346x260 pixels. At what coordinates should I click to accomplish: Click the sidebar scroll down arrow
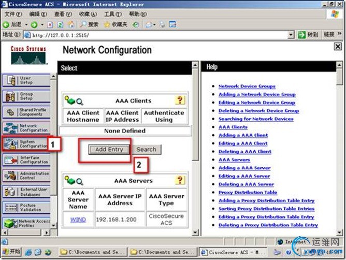[53, 226]
